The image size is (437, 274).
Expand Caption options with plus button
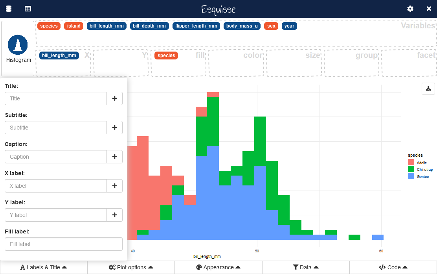(x=115, y=157)
